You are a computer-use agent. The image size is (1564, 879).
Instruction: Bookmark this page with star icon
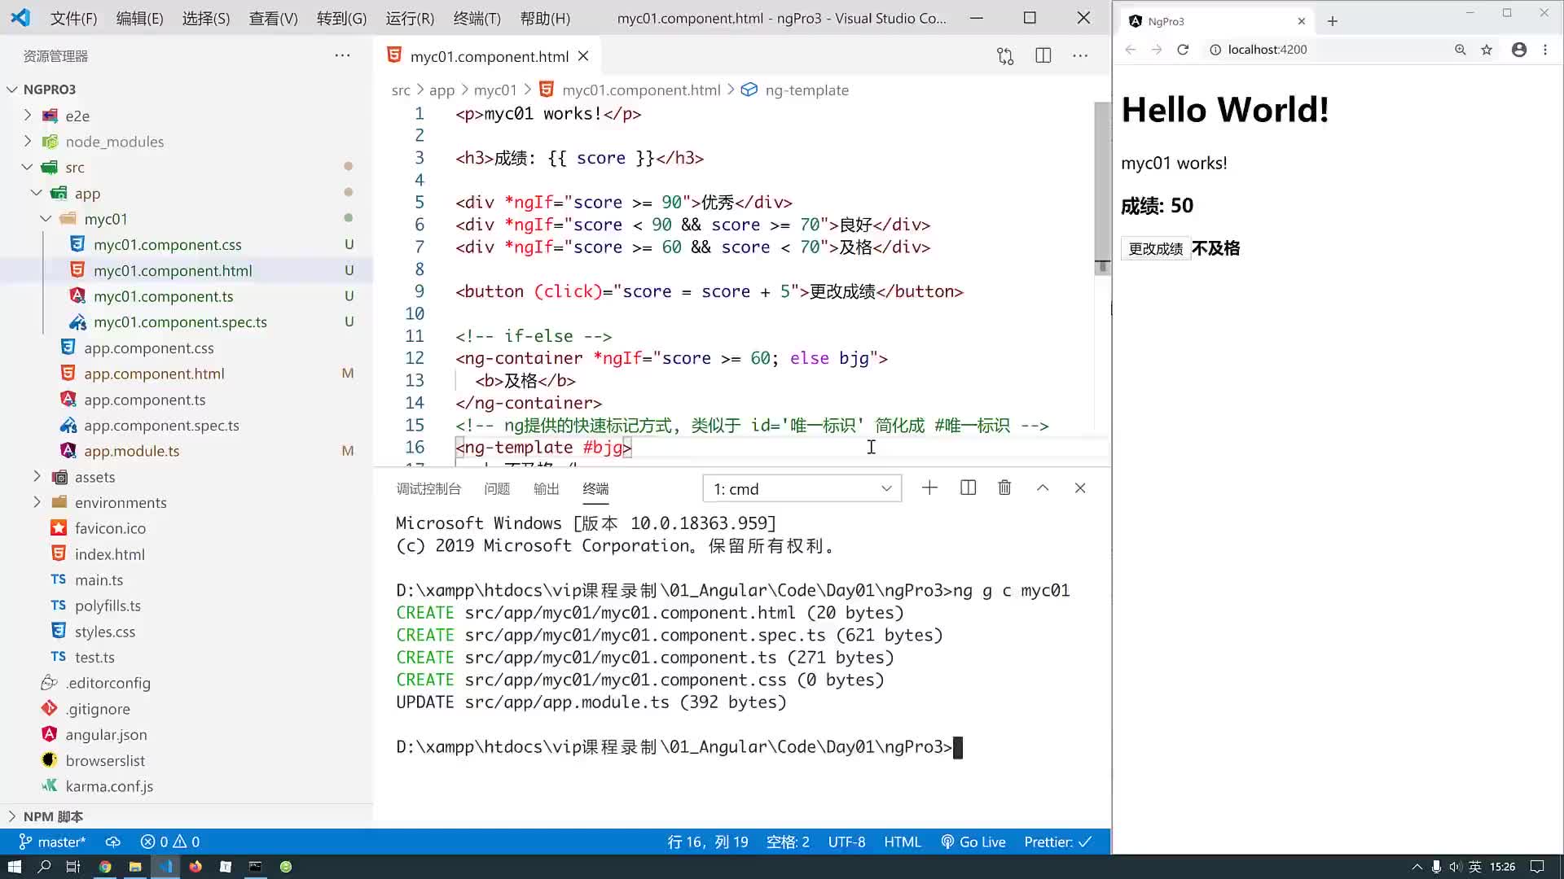click(x=1487, y=50)
